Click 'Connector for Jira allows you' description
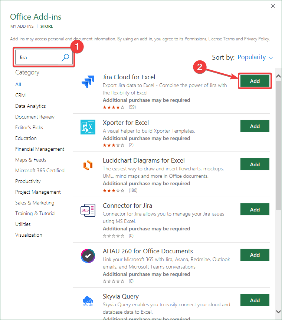 coord(163,217)
